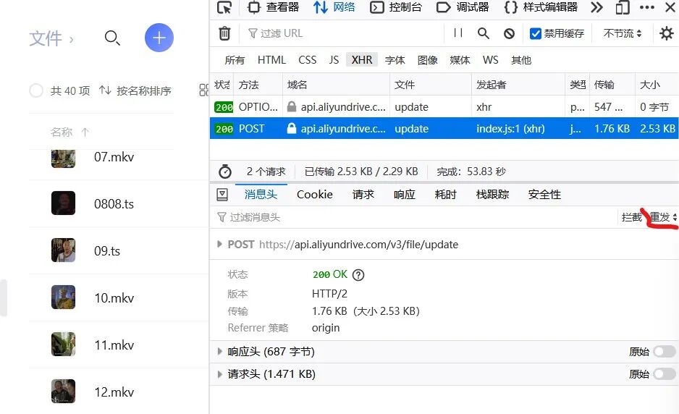The width and height of the screenshot is (679, 414).
Task: Toggle 原始 raw for request headers
Action: (665, 373)
